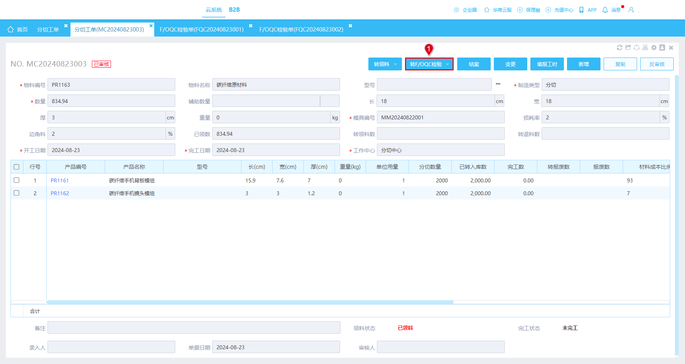
Task: Click the 复制 button
Action: click(620, 64)
